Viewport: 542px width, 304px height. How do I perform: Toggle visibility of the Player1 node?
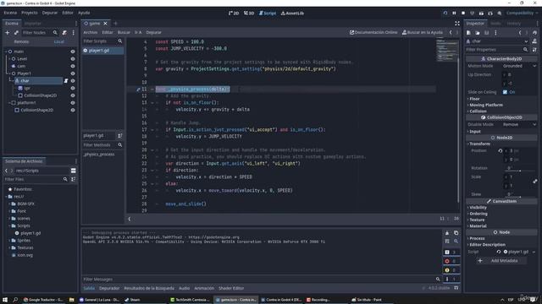click(73, 73)
